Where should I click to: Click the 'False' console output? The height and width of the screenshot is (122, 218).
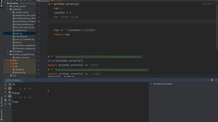pyautogui.click(x=16, y=93)
